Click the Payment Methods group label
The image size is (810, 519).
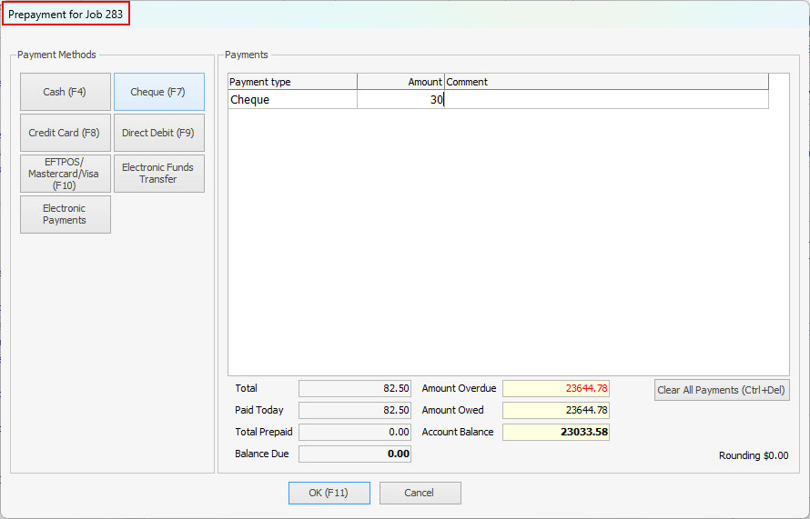coord(56,55)
